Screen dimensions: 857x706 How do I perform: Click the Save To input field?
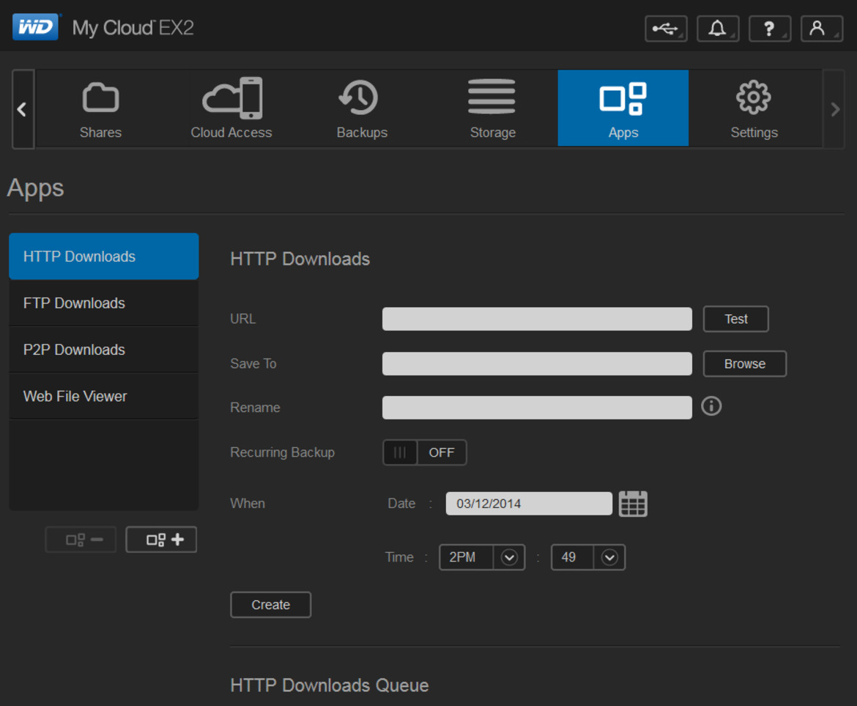(x=537, y=364)
